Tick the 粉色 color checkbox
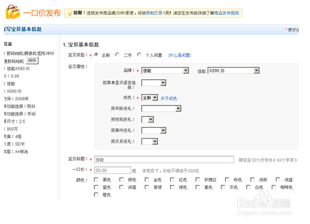310x224 pixels. [227, 180]
